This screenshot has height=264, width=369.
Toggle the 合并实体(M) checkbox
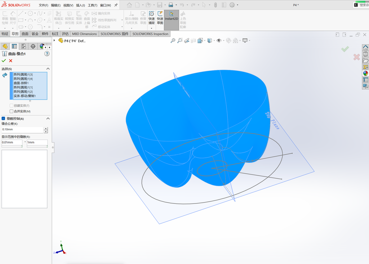point(11,111)
